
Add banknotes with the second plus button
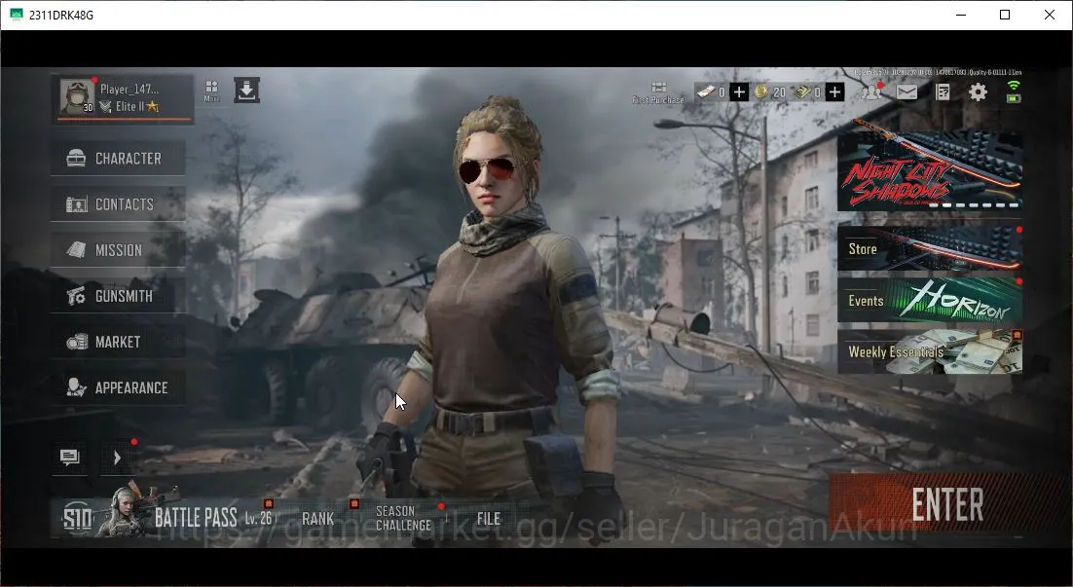click(834, 92)
